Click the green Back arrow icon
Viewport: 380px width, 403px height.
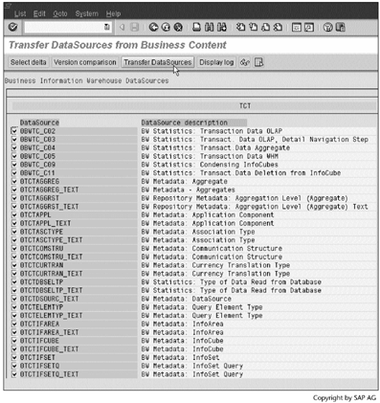(153, 28)
